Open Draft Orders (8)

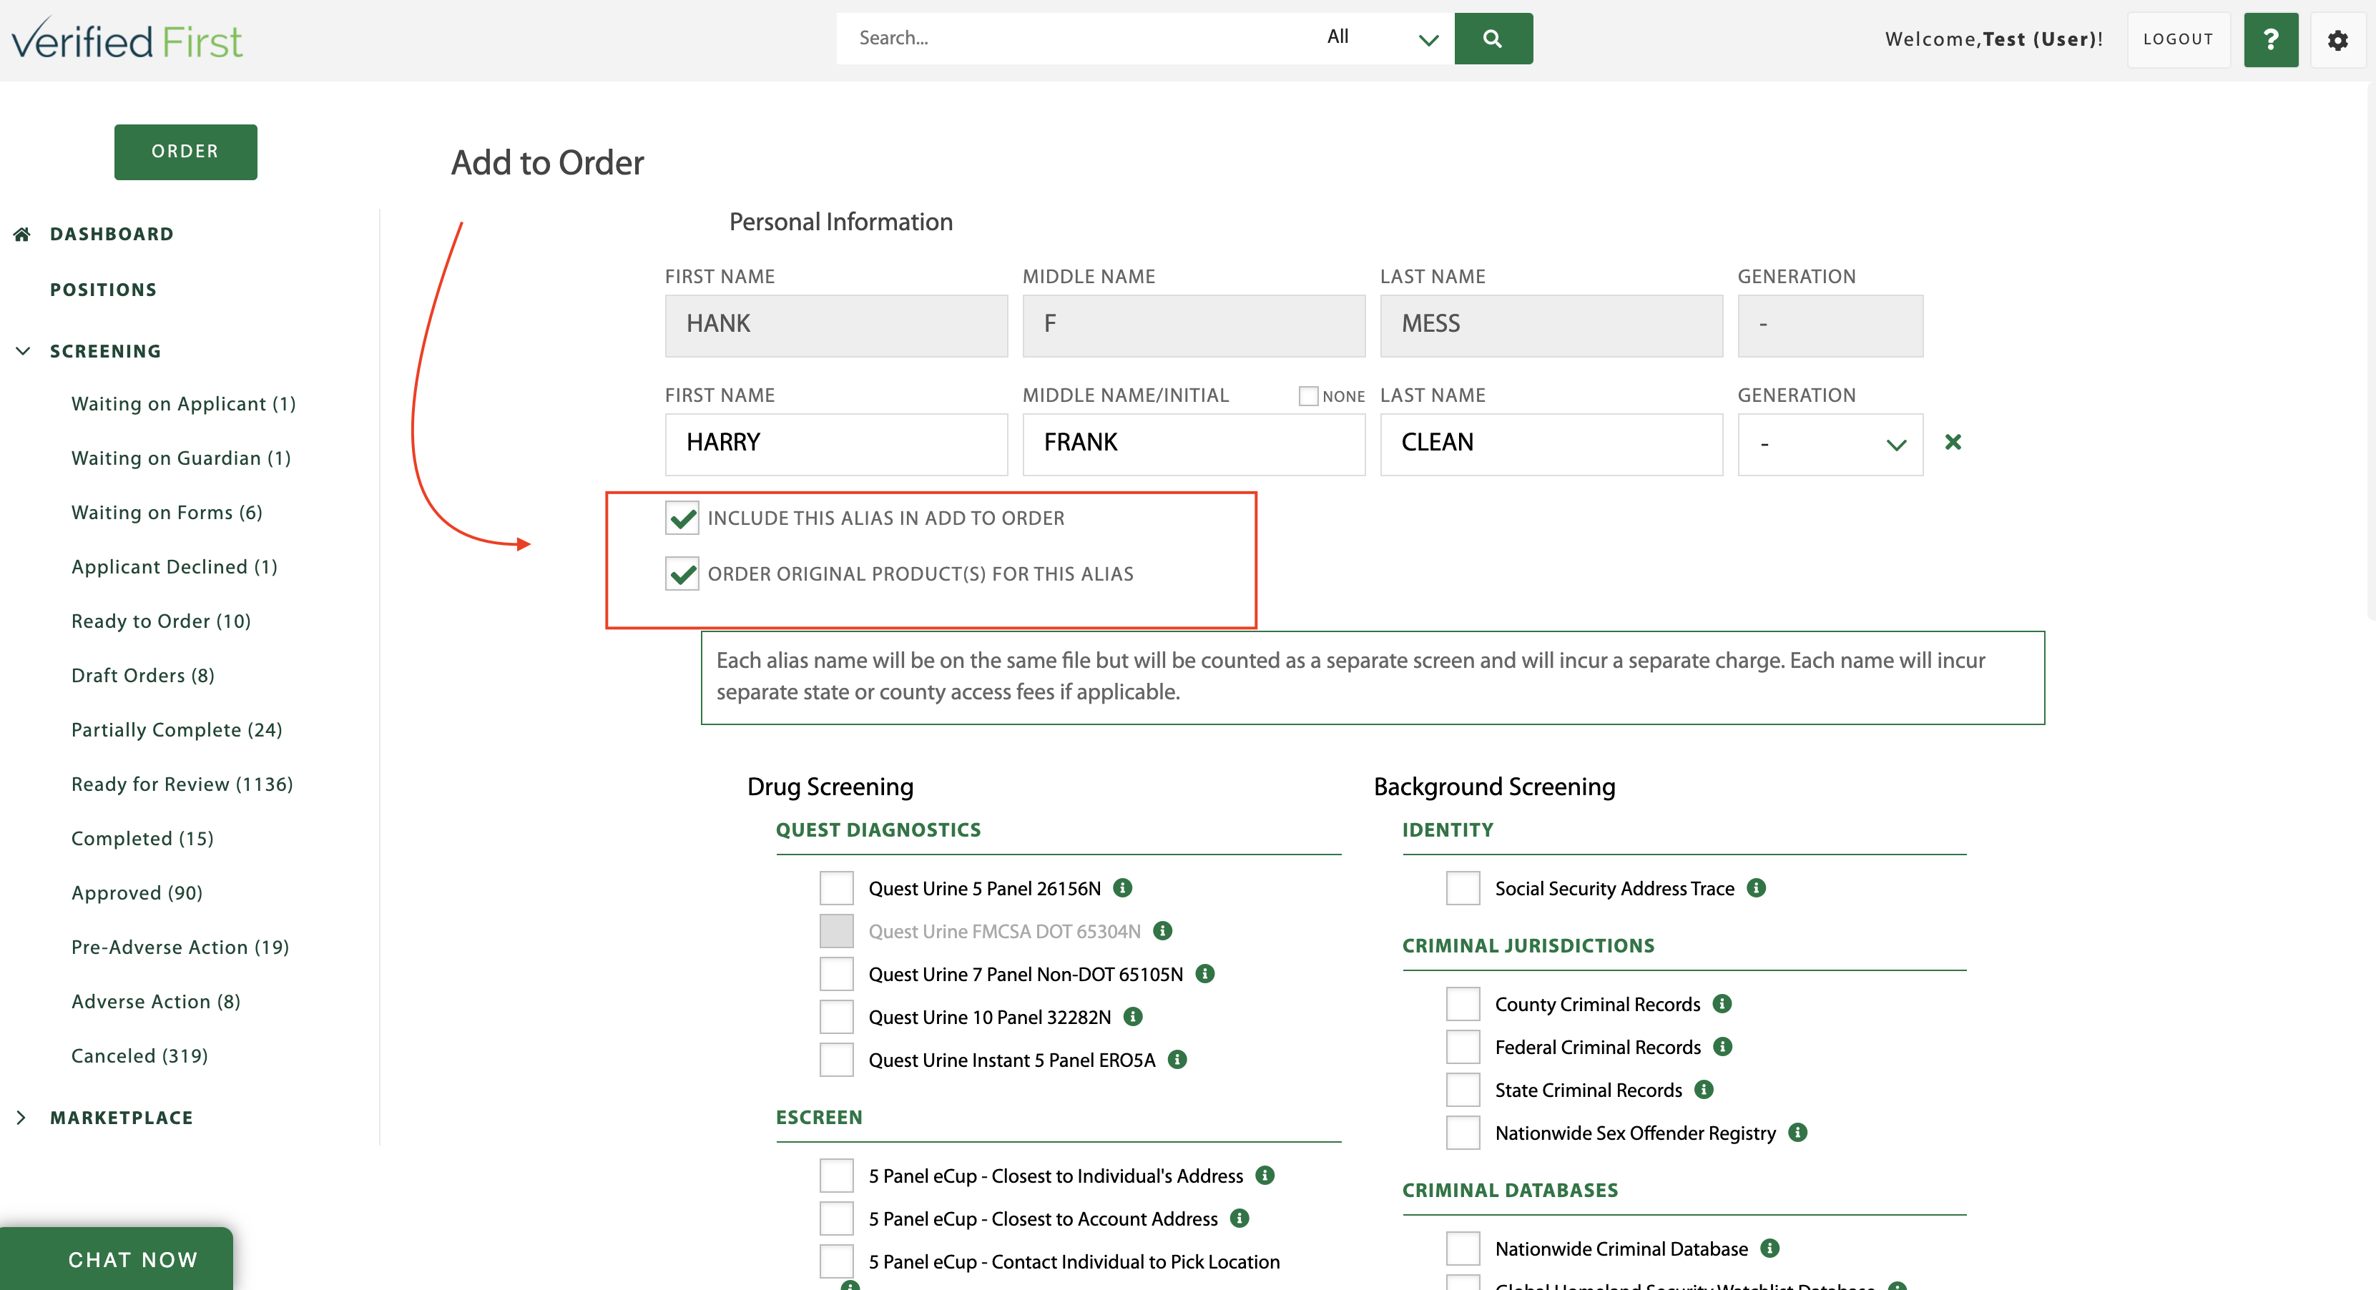(143, 676)
